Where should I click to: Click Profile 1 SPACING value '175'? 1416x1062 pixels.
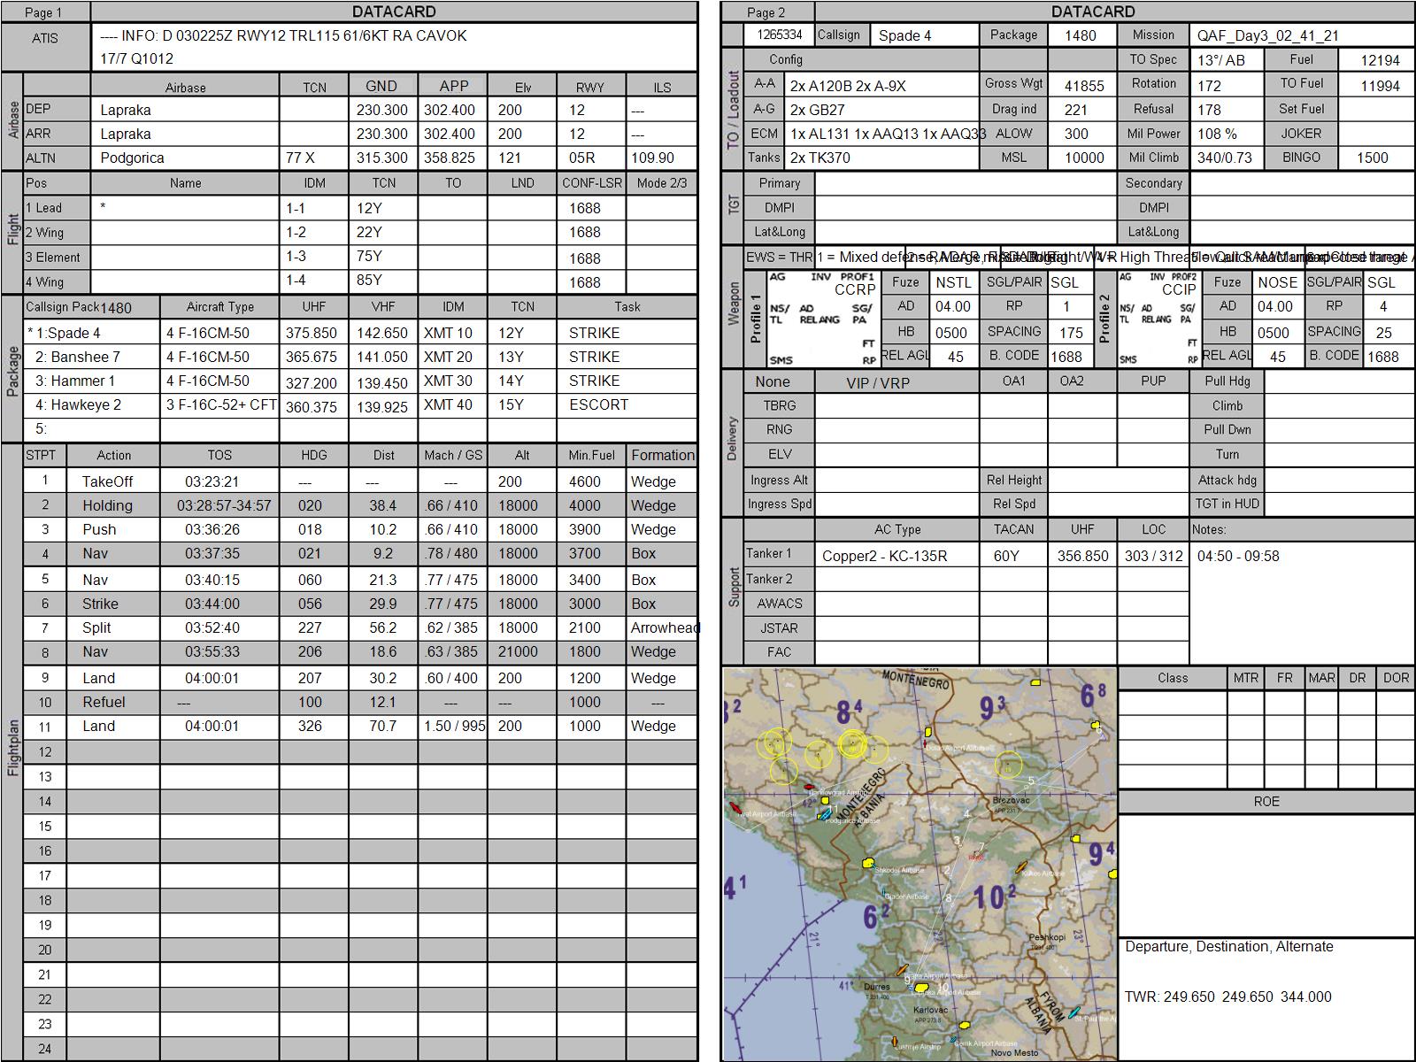[1072, 333]
